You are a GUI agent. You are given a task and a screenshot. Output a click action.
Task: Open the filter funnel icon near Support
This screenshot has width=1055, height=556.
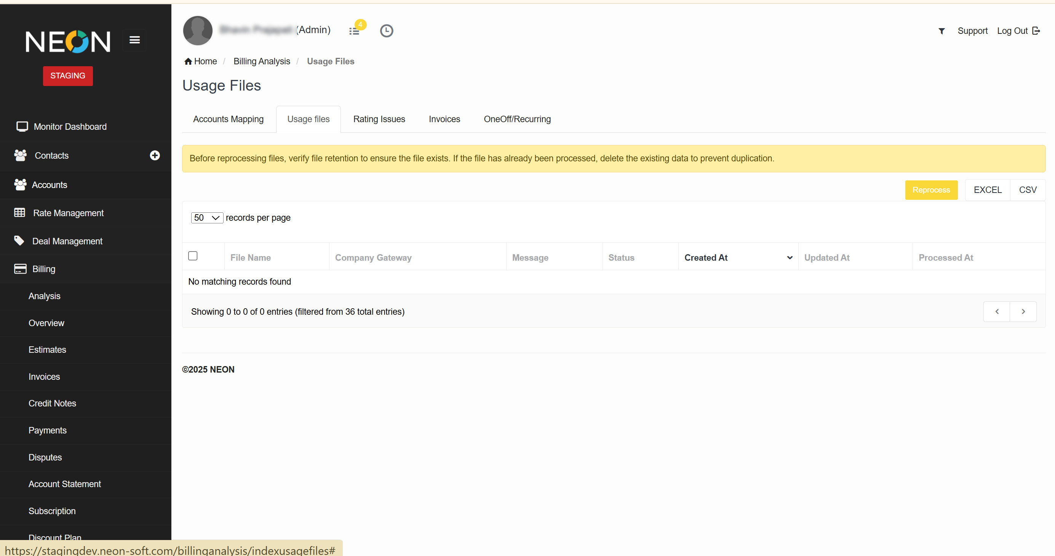[x=942, y=31]
